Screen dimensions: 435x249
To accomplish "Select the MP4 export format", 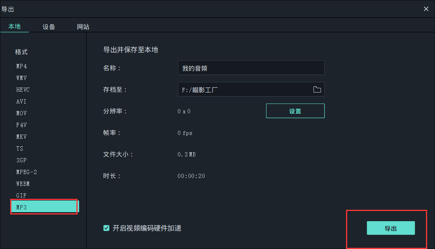I will click(21, 66).
